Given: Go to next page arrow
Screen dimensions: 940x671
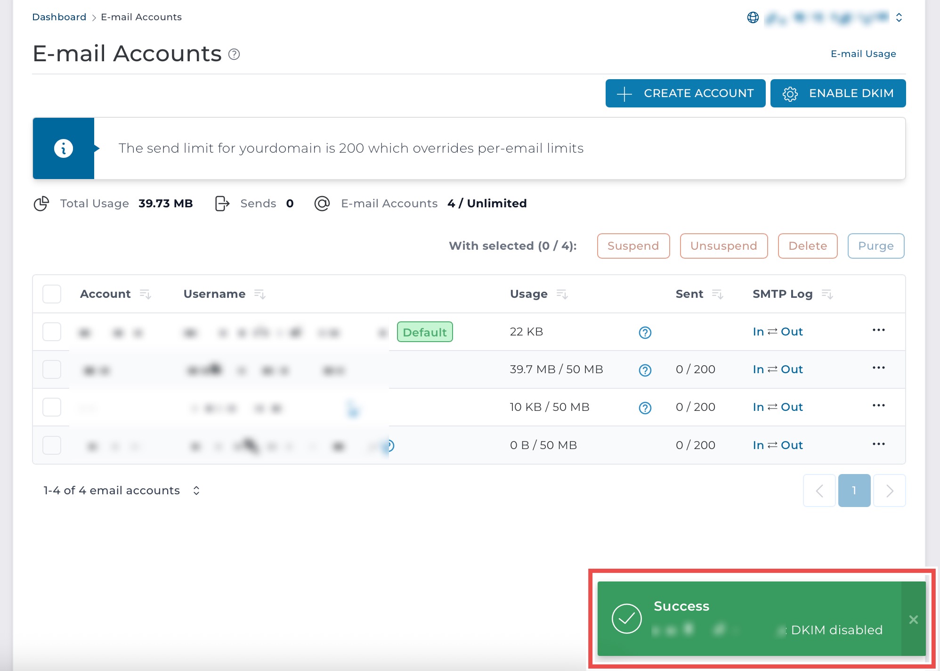Looking at the screenshot, I should pos(889,491).
